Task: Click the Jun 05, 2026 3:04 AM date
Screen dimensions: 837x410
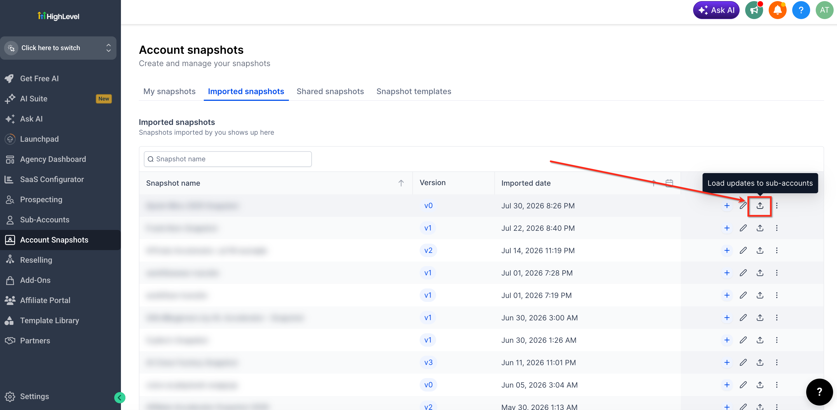Action: pos(539,385)
